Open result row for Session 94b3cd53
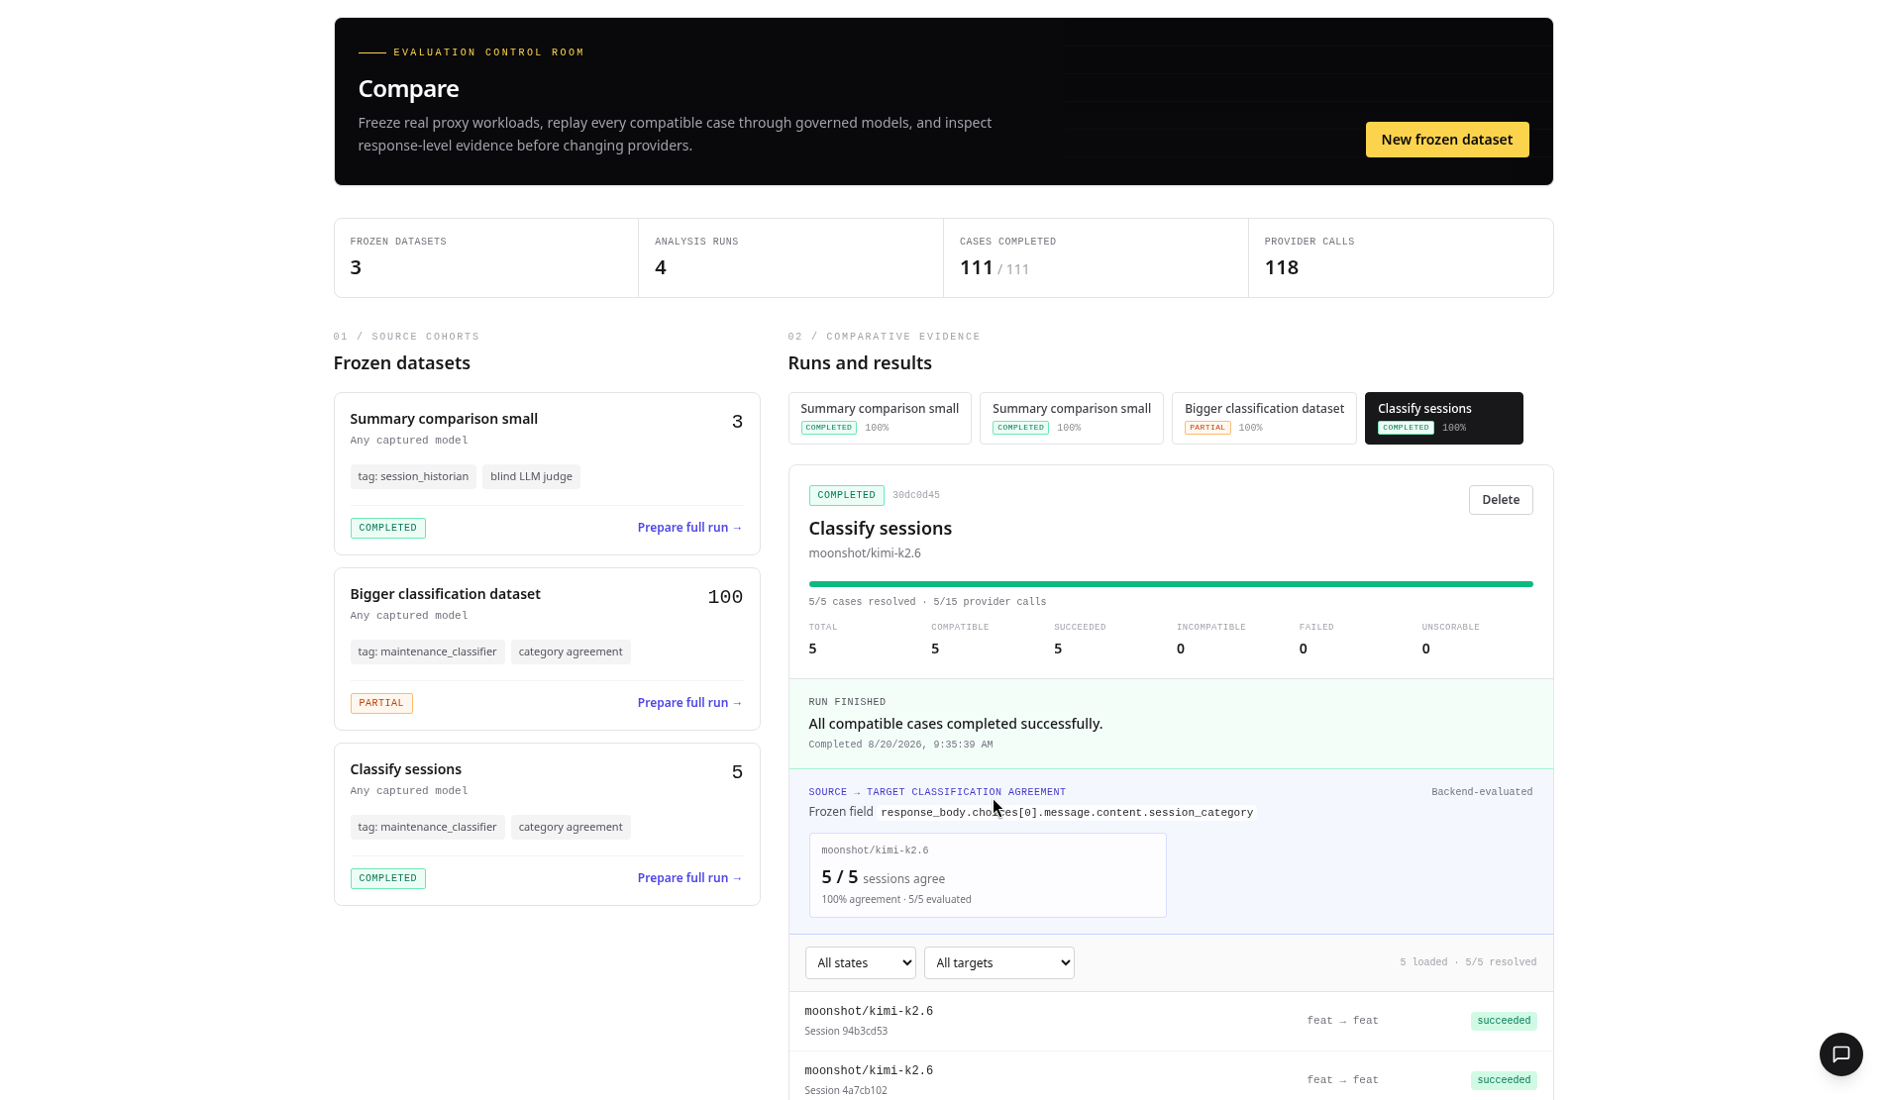The height and width of the screenshot is (1100, 1886). point(1170,1021)
